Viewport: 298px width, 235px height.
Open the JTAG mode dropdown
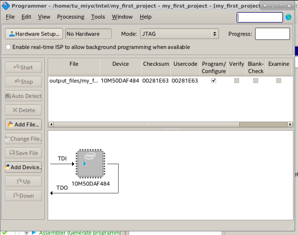click(179, 34)
